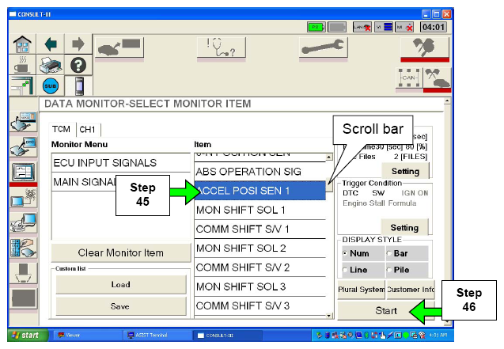Viewport: 504px width, 349px height.
Task: Go back with the green left arrow
Action: coord(50,44)
